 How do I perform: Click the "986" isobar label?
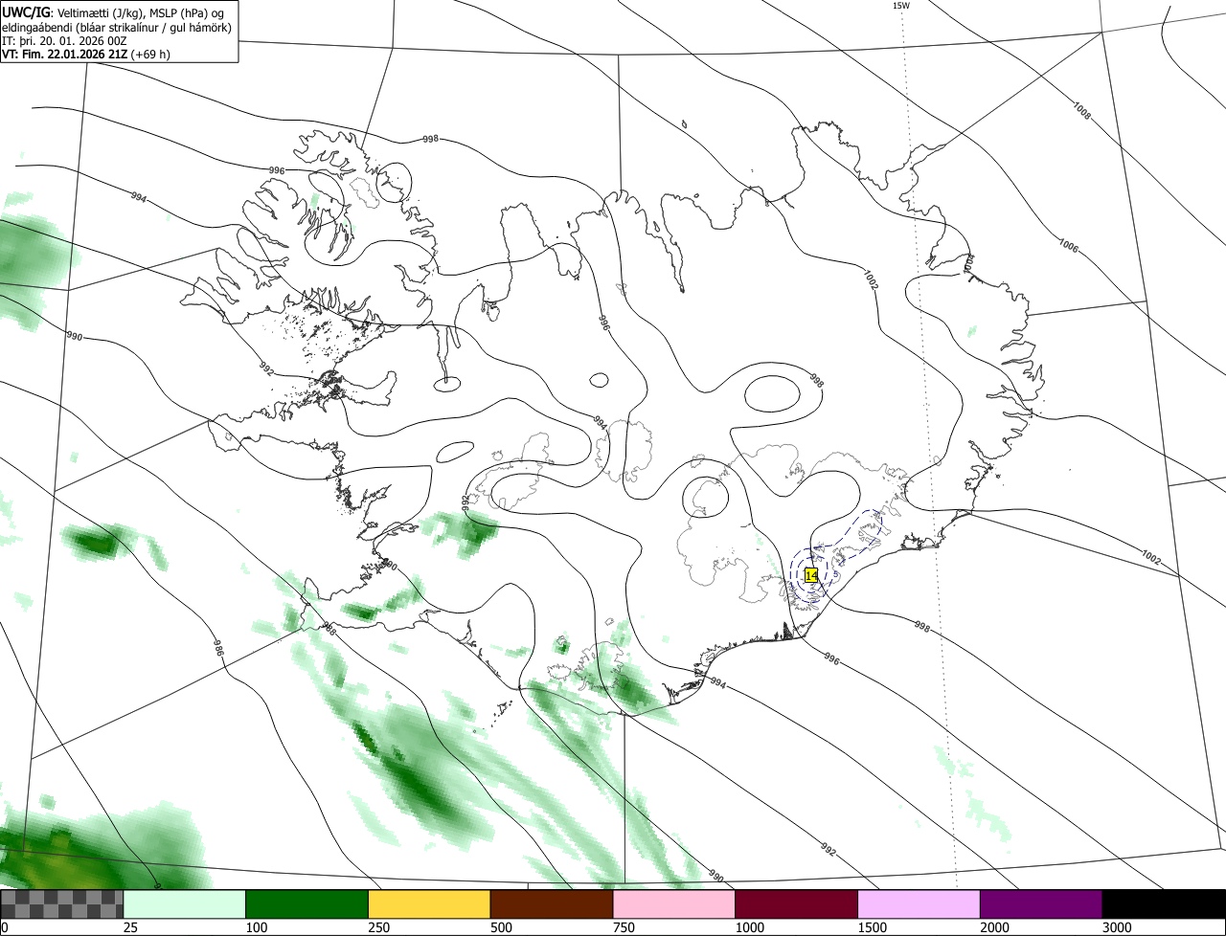(219, 650)
